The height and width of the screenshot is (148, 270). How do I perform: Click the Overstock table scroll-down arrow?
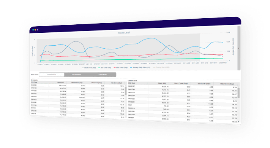coord(126,117)
